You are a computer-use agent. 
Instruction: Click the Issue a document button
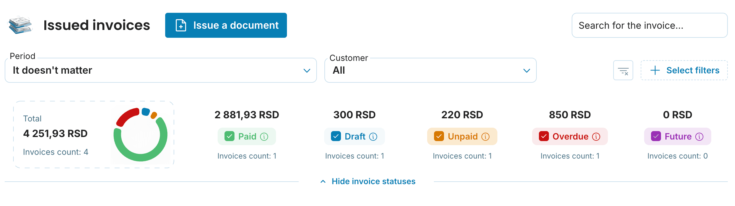pyautogui.click(x=226, y=25)
